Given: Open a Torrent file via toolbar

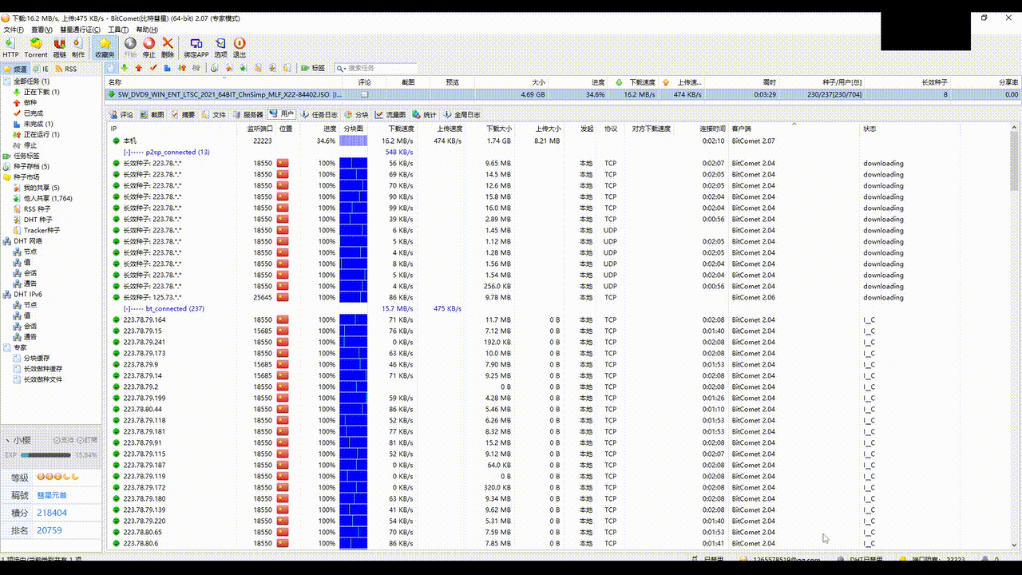Looking at the screenshot, I should click(x=36, y=47).
